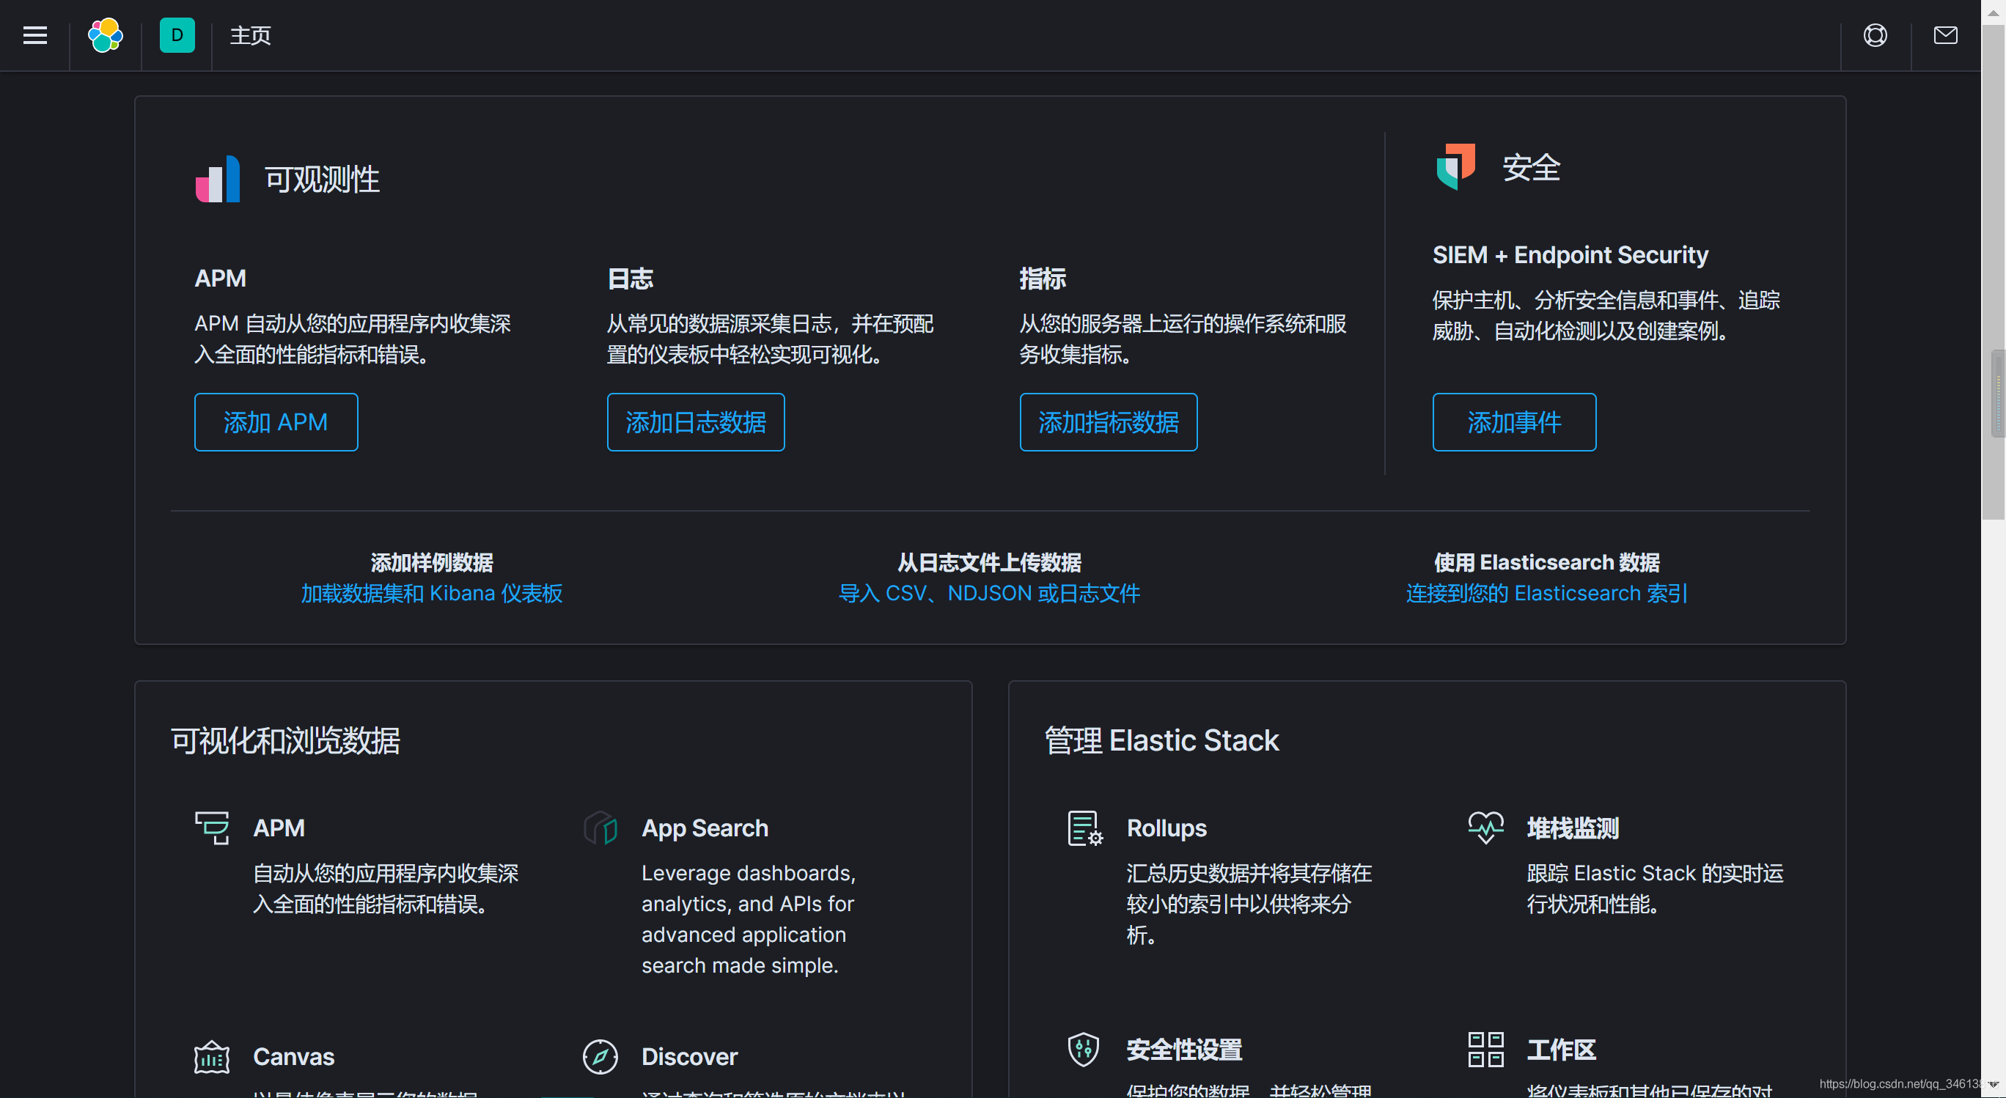Click the Discover compass icon
Viewport: 2006px width, 1098px height.
(600, 1057)
